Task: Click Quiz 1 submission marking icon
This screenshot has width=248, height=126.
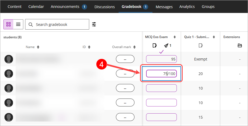Action: pyautogui.click(x=201, y=46)
